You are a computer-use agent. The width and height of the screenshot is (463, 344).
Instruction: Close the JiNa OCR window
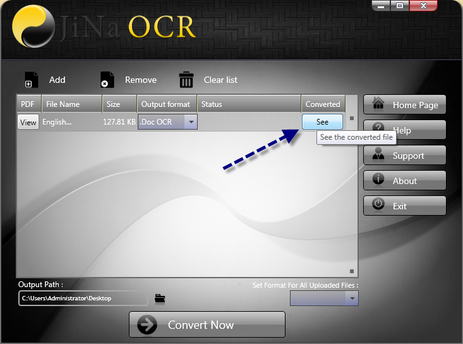pyautogui.click(x=423, y=6)
